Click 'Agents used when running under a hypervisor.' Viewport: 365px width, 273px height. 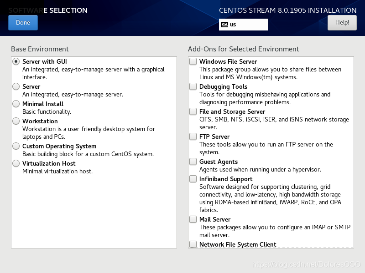260,170
